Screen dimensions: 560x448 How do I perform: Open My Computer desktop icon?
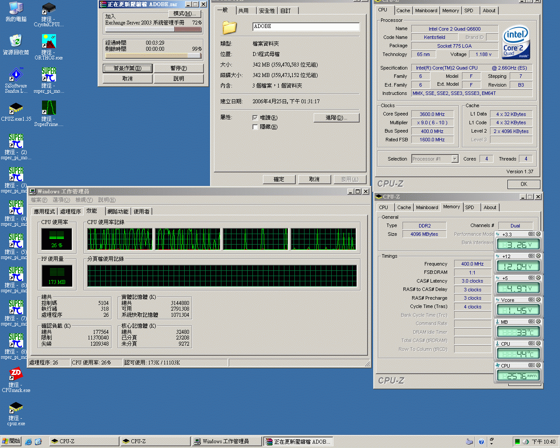pos(16,12)
